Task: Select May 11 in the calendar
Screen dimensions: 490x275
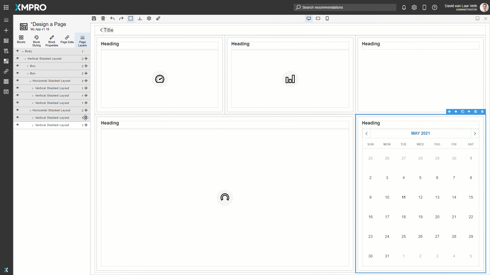Action: [403, 197]
